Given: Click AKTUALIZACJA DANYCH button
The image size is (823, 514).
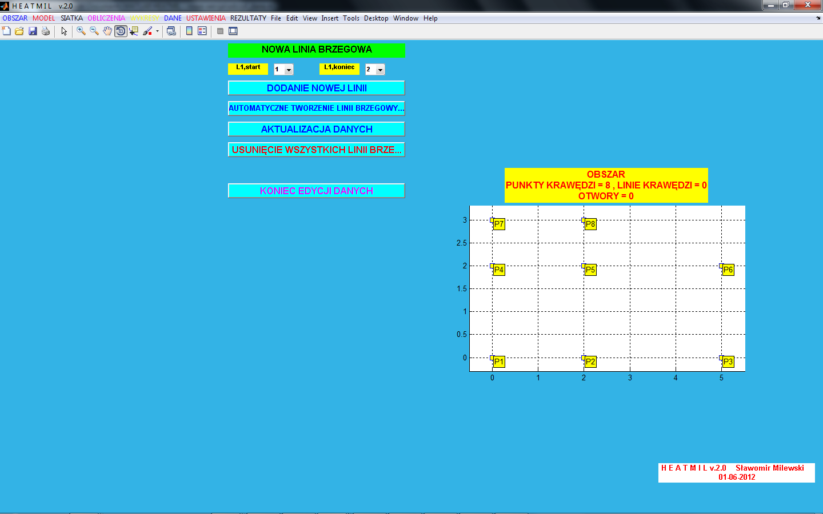Looking at the screenshot, I should click(x=317, y=129).
